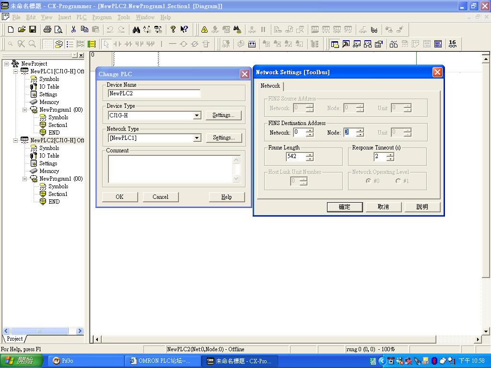Click the New file toolbar icon
This screenshot has width=491, height=368.
(11, 29)
